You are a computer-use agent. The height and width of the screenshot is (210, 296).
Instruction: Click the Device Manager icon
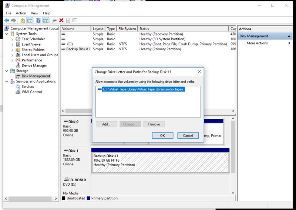pyautogui.click(x=18, y=66)
